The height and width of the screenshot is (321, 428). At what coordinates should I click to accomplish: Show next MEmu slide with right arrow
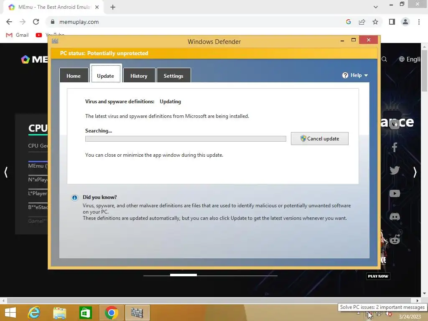click(415, 172)
